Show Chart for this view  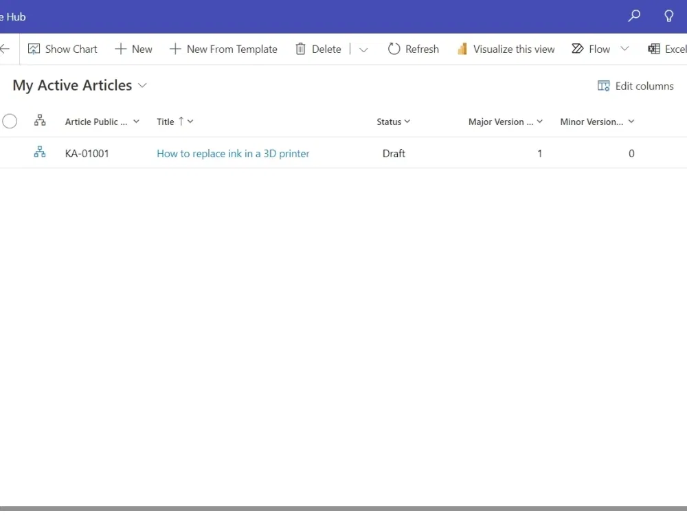[63, 49]
